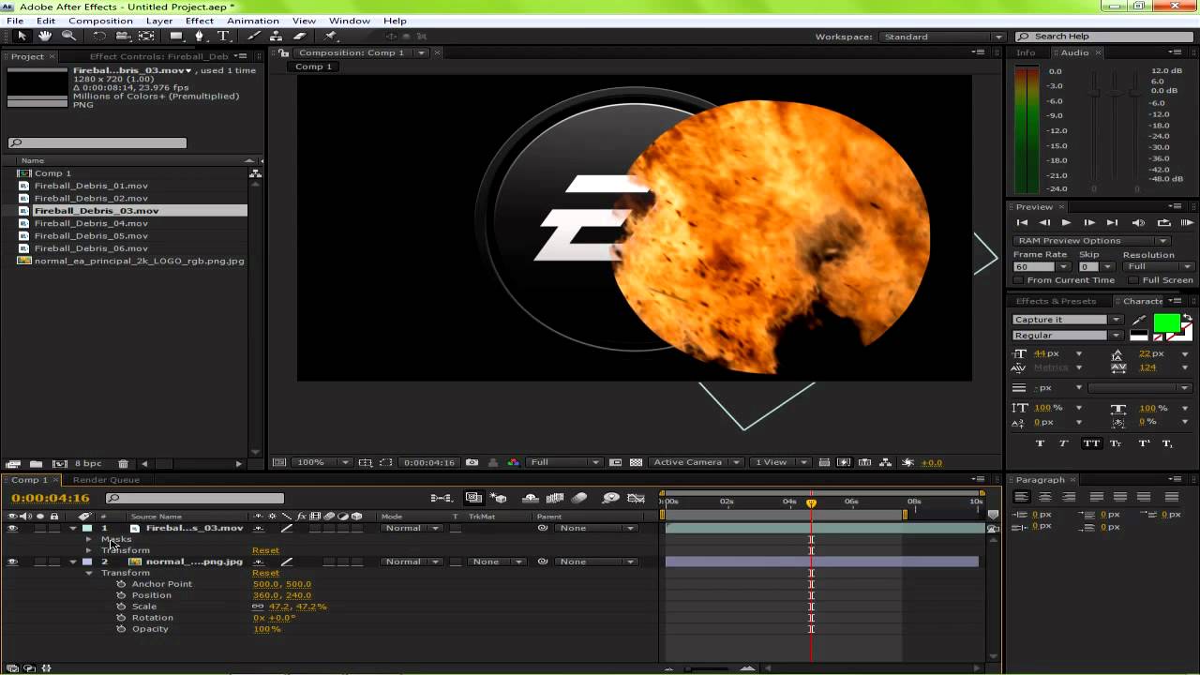Open 1 View layout dropdown
This screenshot has height=675, width=1200.
pos(782,462)
